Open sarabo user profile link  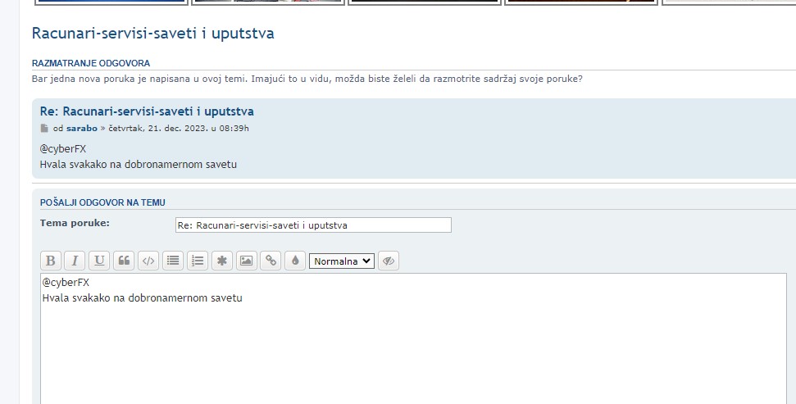point(82,129)
